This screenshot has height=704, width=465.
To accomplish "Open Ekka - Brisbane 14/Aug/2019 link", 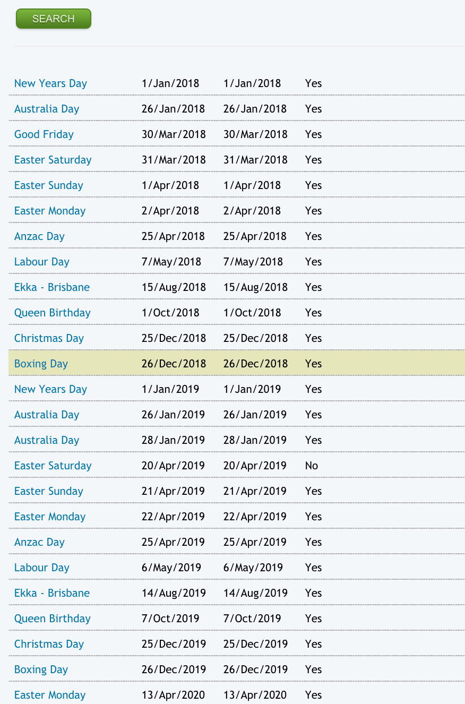I will (x=52, y=593).
